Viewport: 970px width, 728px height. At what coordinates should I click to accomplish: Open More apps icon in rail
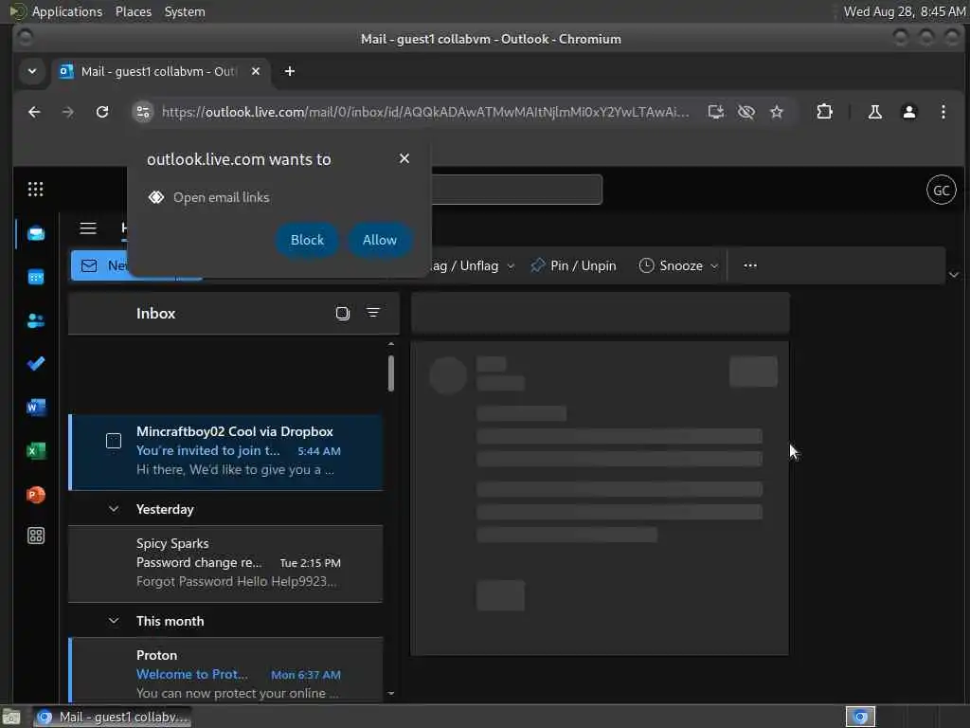pos(36,536)
